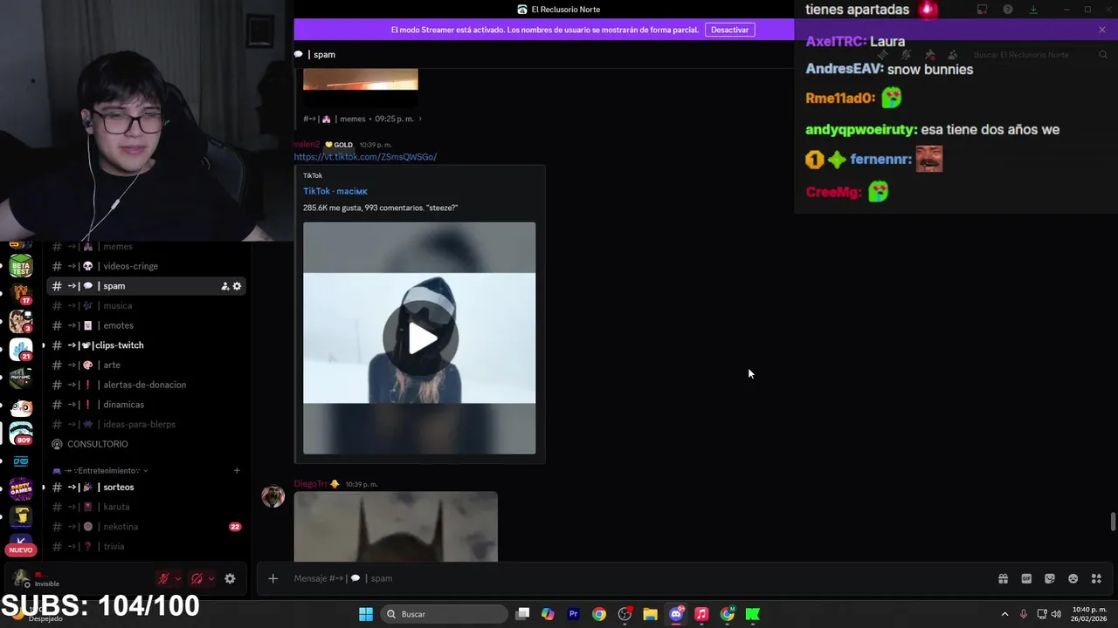1118x628 pixels.
Task: Show hidden system tray icons chevron
Action: tap(1004, 614)
